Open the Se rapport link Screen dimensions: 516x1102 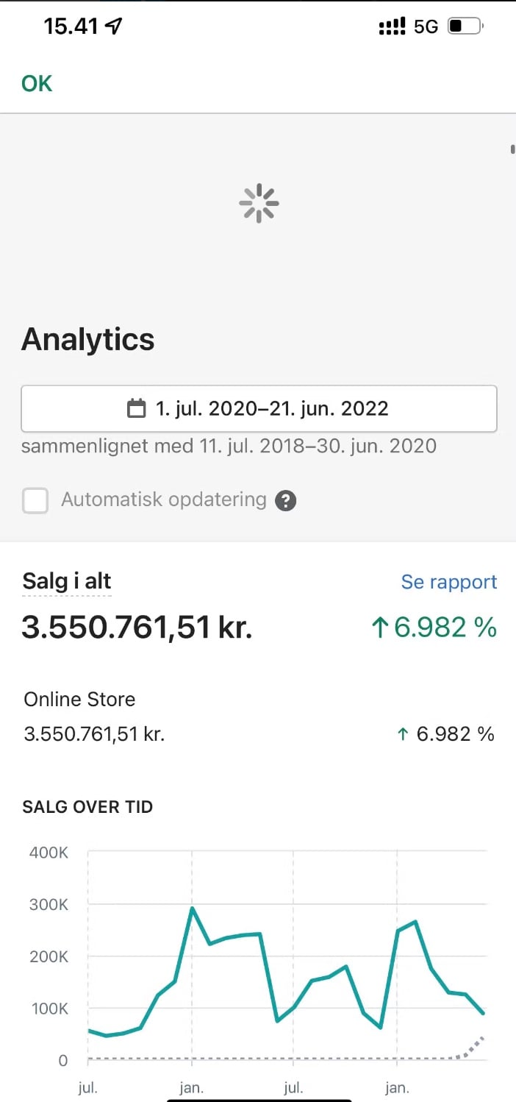click(x=448, y=582)
